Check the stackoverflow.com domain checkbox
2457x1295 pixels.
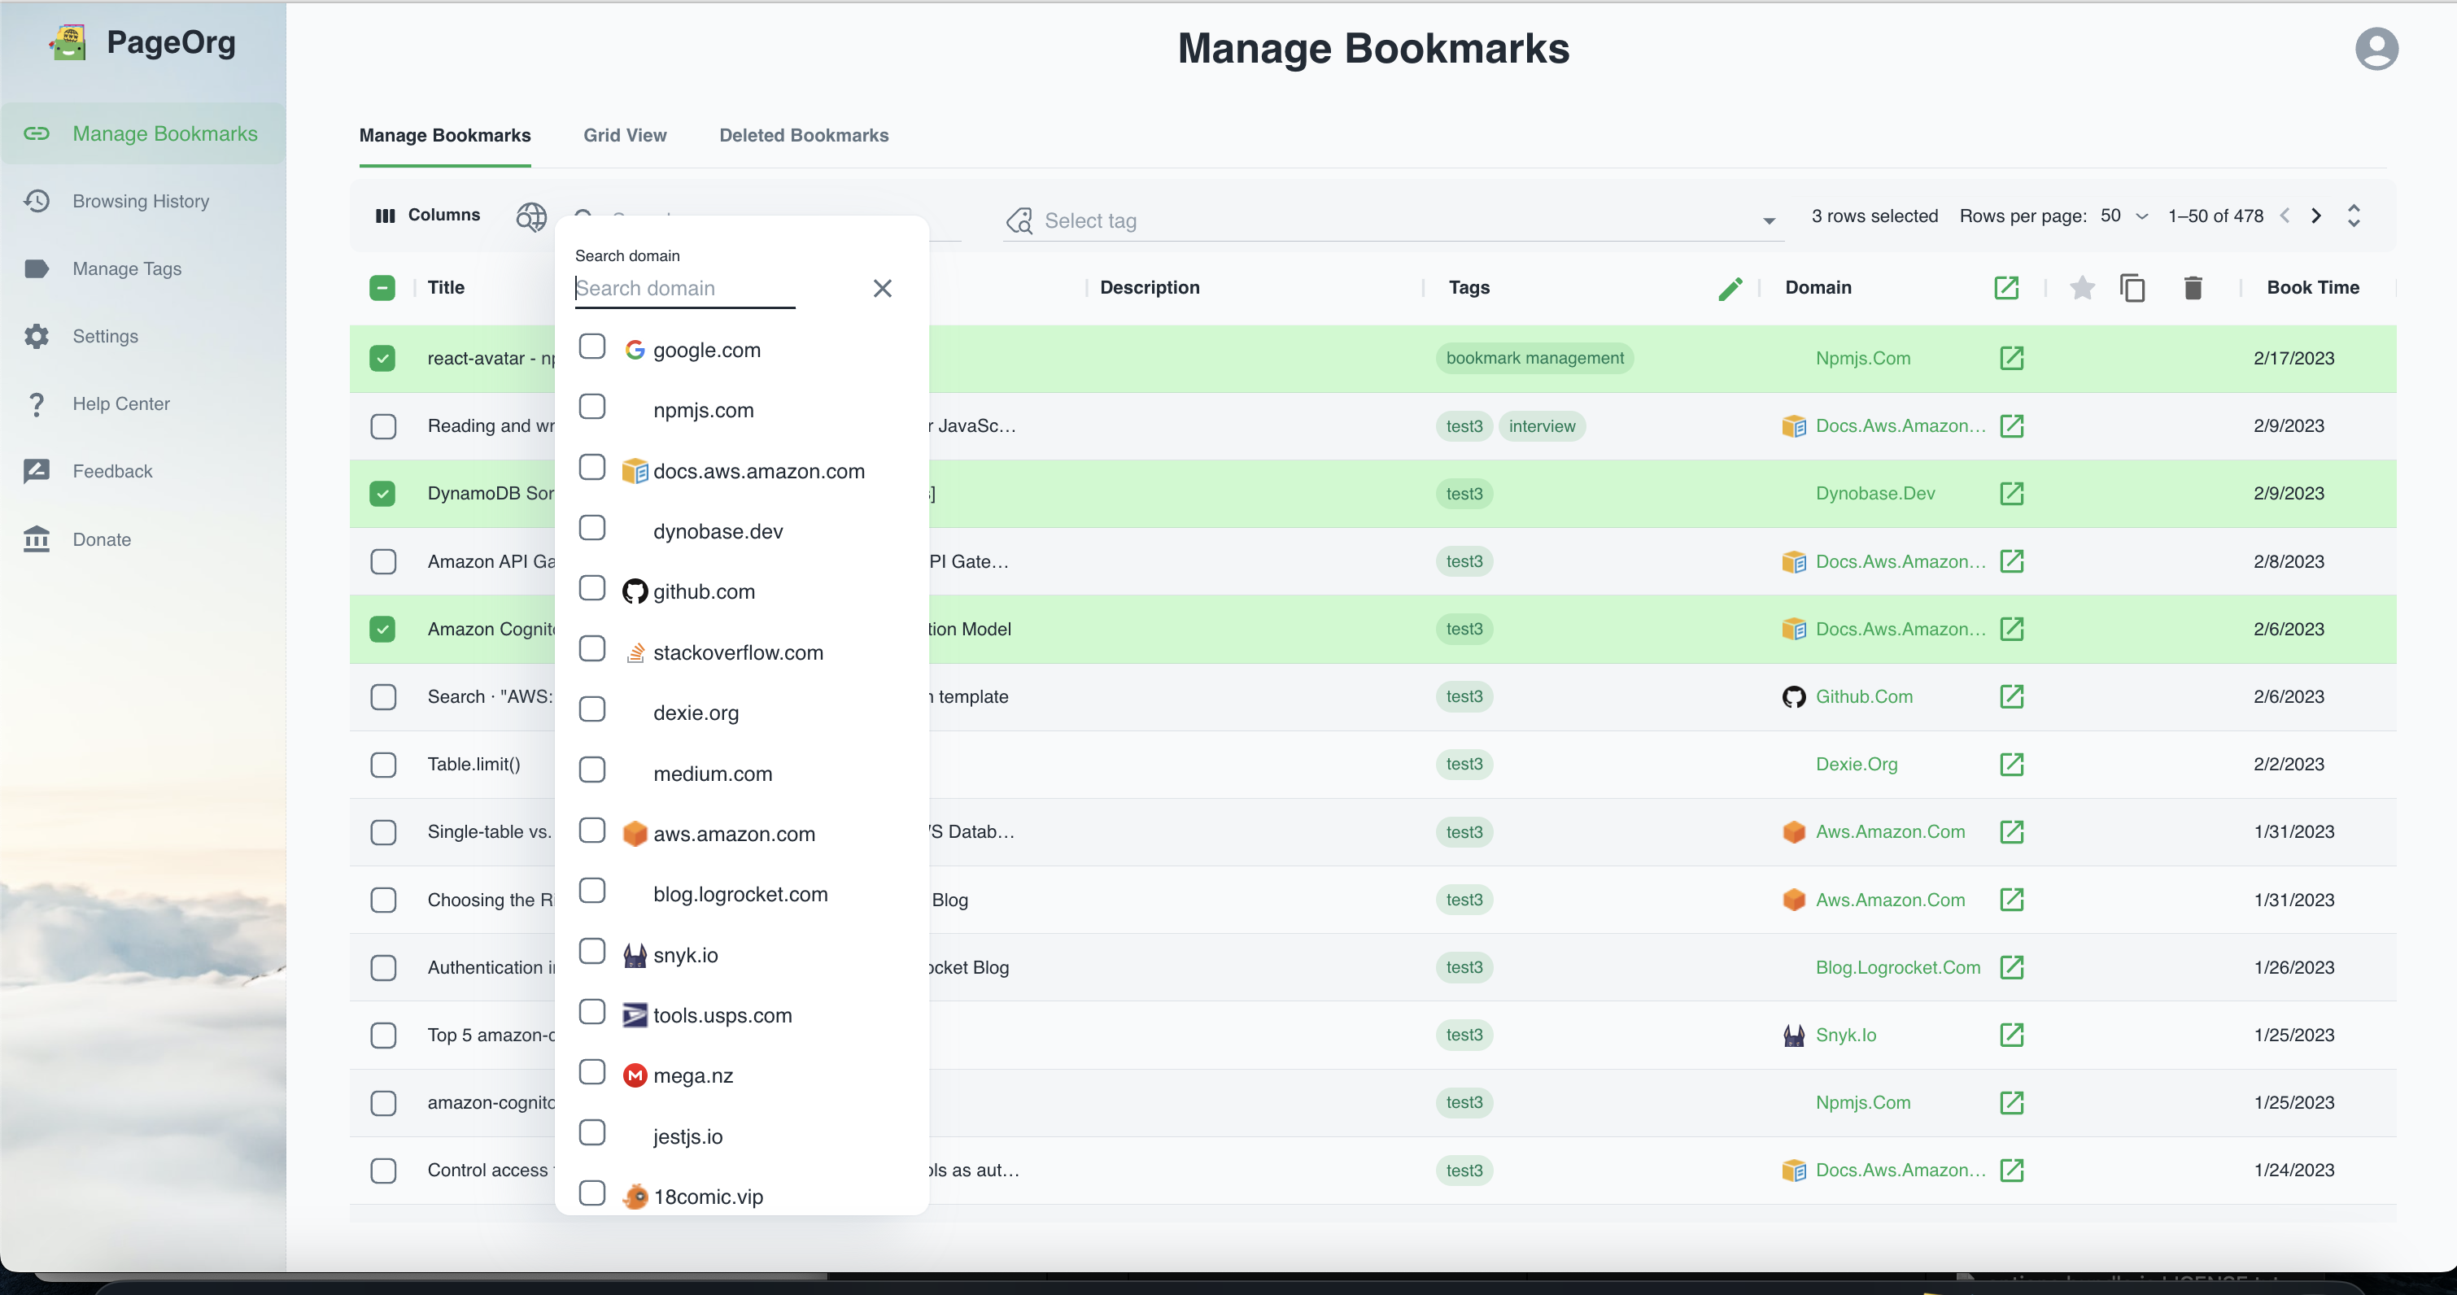pyautogui.click(x=592, y=648)
